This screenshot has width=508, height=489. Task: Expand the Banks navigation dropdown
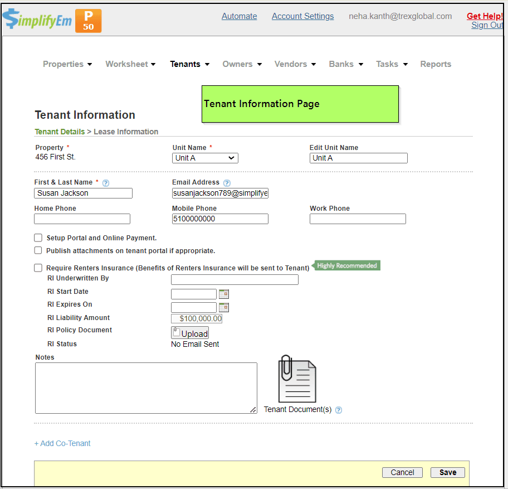pos(346,64)
